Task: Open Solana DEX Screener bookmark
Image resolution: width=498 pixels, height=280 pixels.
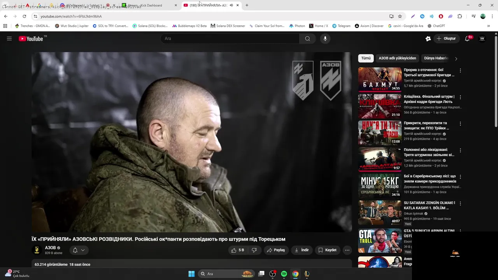Action: 228,26
